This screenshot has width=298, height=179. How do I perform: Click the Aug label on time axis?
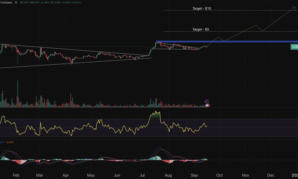pos(168,176)
